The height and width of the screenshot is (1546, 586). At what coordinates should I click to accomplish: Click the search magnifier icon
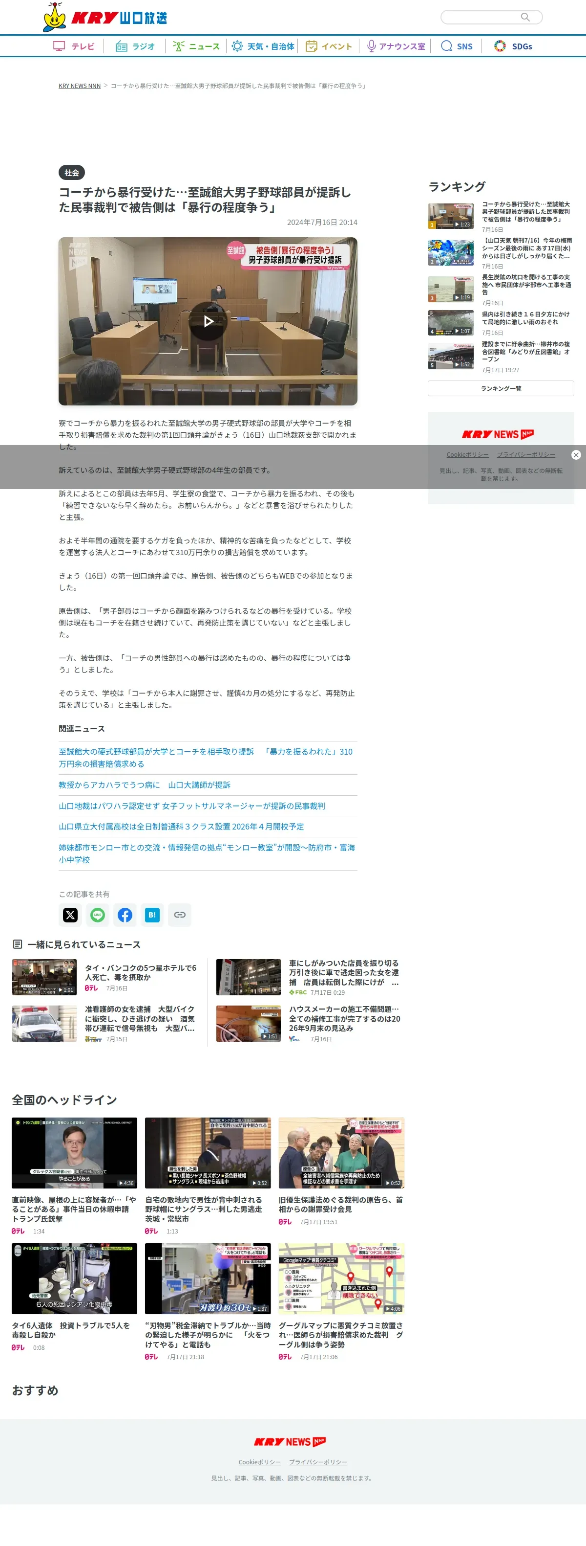[525, 17]
